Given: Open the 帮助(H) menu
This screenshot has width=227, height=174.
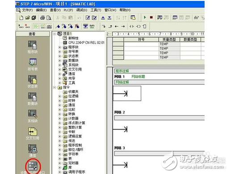Looking at the screenshot, I should pyautogui.click(x=125, y=10).
